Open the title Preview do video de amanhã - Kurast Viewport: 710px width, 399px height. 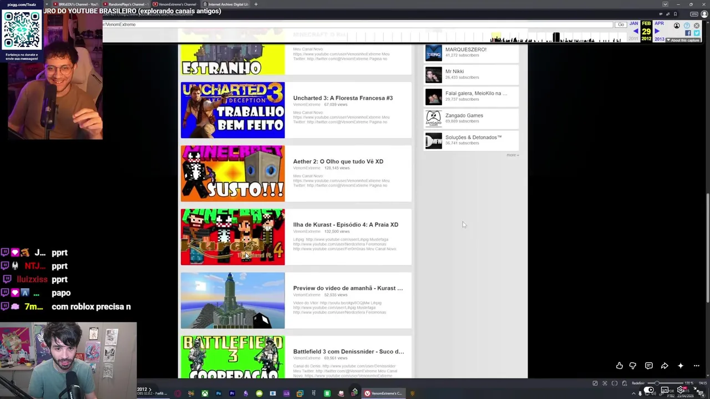pos(348,288)
